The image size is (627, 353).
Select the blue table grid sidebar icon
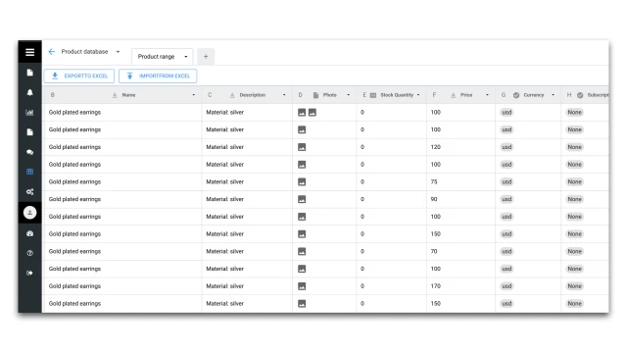click(x=29, y=172)
